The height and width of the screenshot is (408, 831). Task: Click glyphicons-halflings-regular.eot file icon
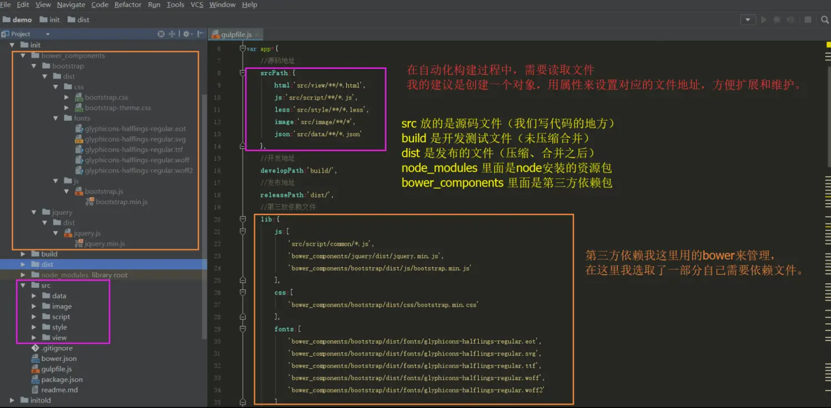[79, 129]
